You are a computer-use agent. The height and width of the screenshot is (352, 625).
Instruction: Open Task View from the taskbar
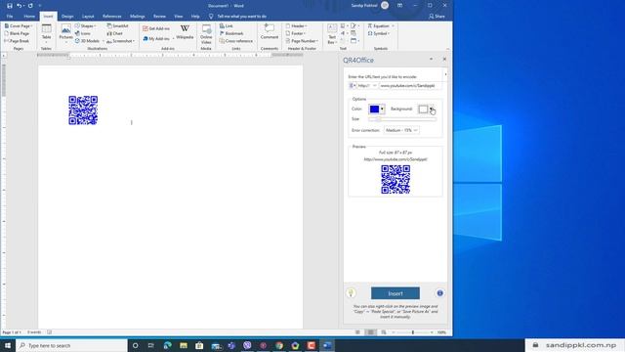pos(150,345)
